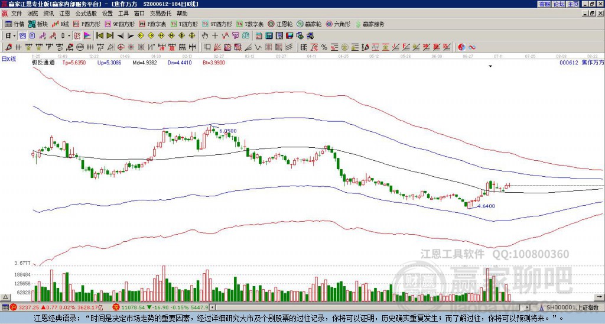Screen dimensions: 605x324
Task: Click the scrollbar left arrow
Action: pos(212,307)
